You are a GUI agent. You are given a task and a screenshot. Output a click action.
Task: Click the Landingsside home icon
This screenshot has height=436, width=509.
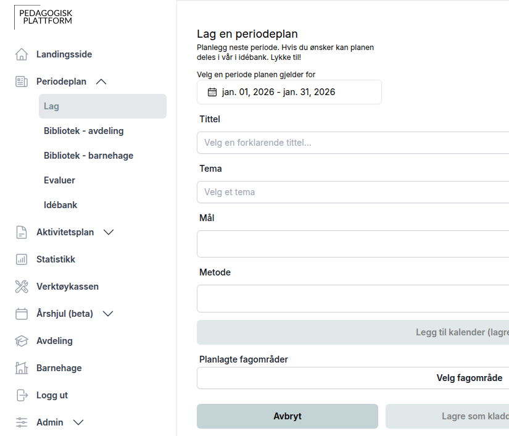tap(22, 54)
